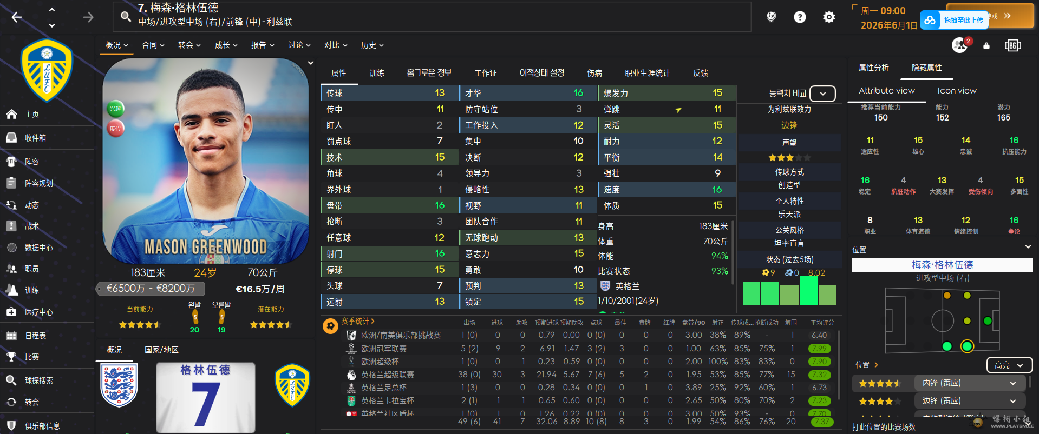This screenshot has height=434, width=1039.
Task: Open player comparison icon with badge 2
Action: tap(960, 45)
